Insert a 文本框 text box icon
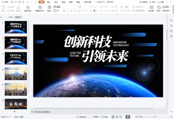This screenshot has width=174, height=119. pyautogui.click(x=151, y=7)
